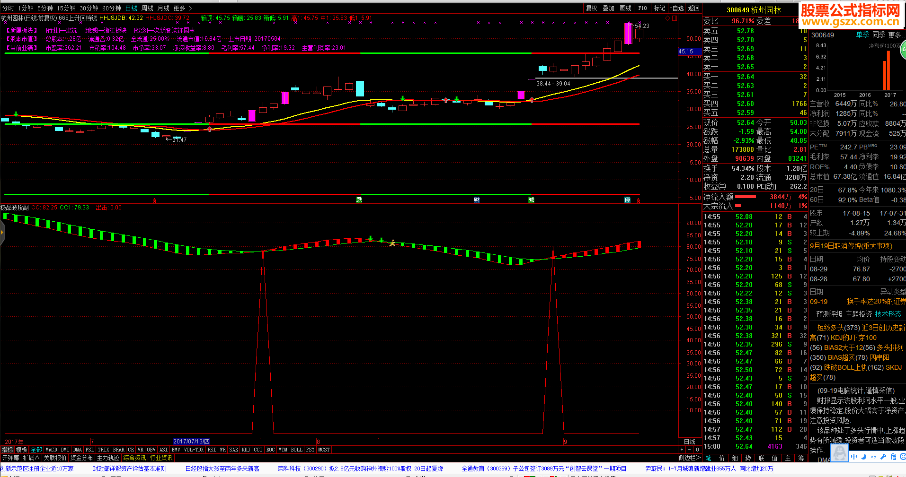The width and height of the screenshot is (906, 477).
Task: Switch to the 主题投资 tab
Action: pyautogui.click(x=859, y=314)
